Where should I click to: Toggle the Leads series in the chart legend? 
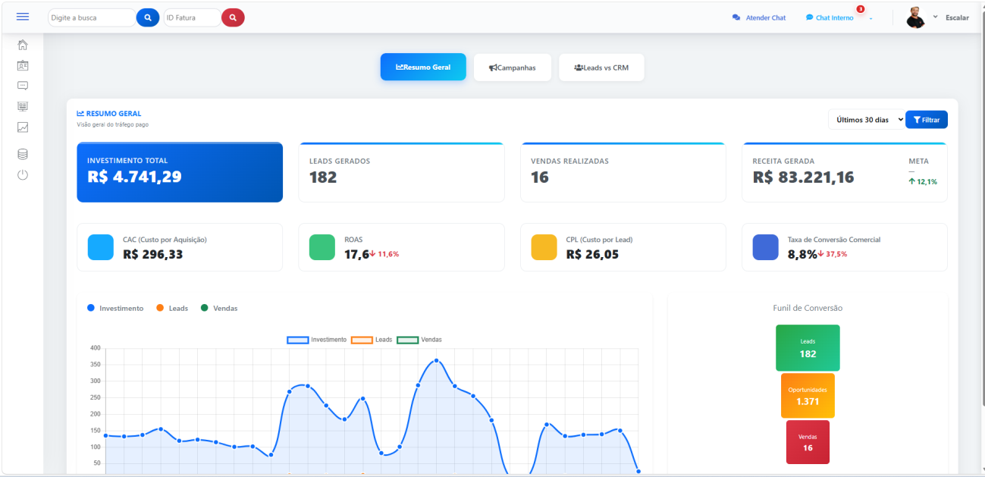tap(372, 340)
